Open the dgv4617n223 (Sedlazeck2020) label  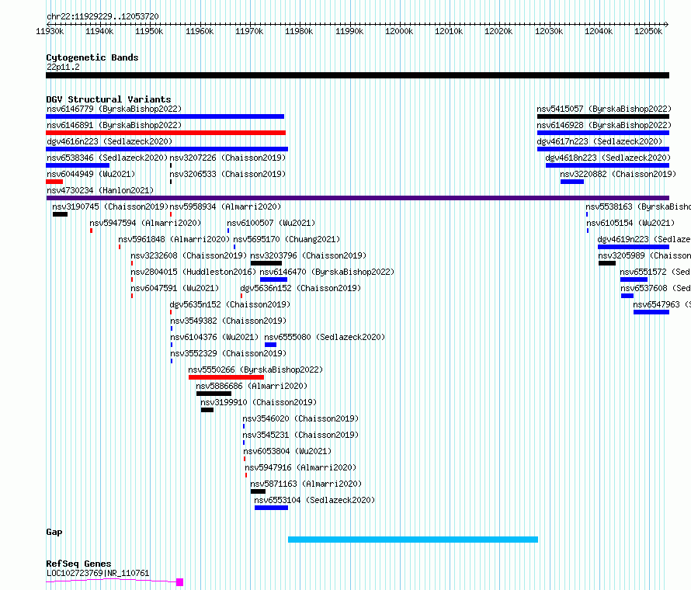[x=600, y=141]
